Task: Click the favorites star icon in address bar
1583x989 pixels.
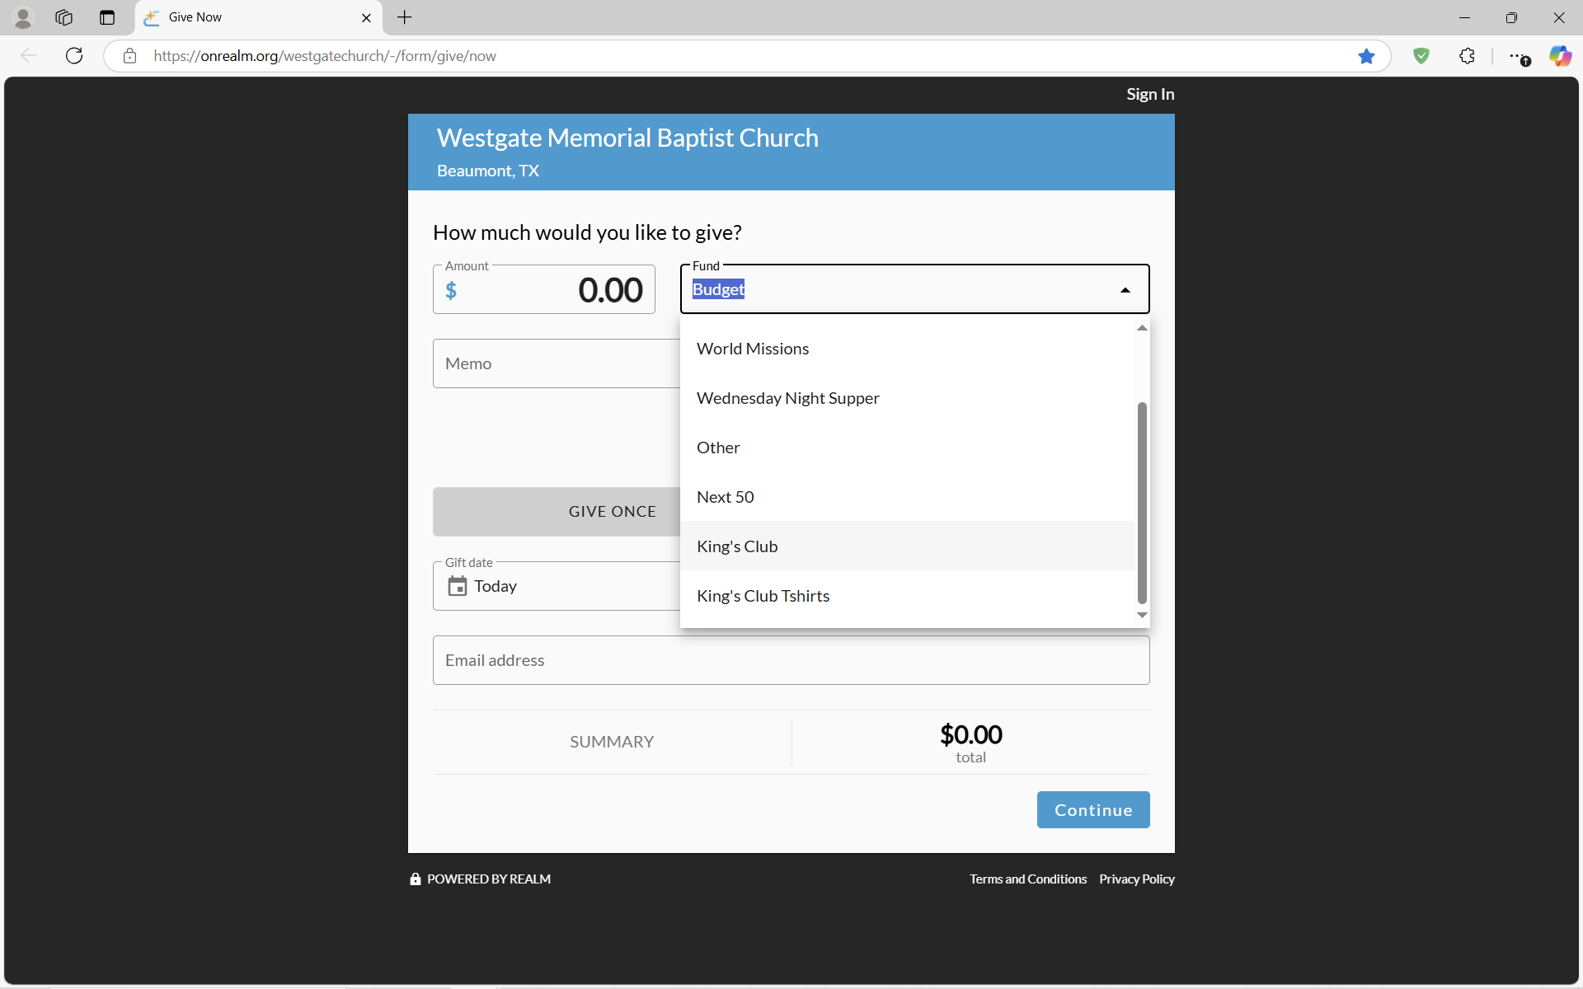Action: [x=1366, y=56]
